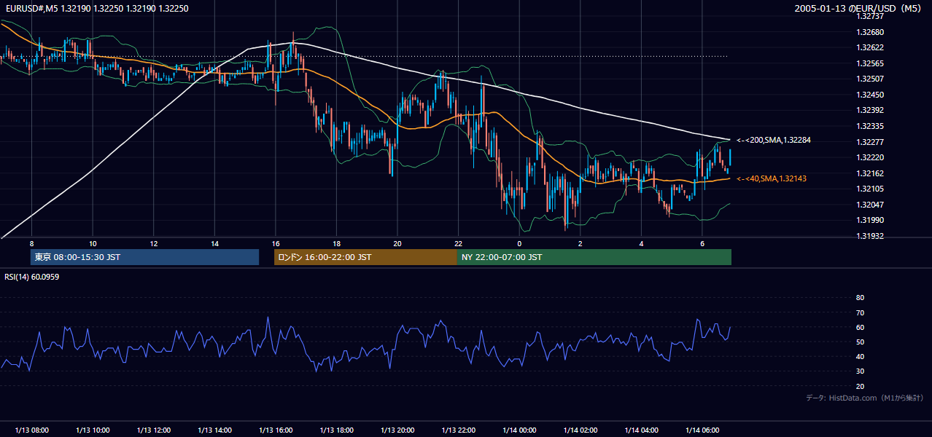Click the hour 22 tick label under the chart
The height and width of the screenshot is (437, 932).
(x=458, y=243)
